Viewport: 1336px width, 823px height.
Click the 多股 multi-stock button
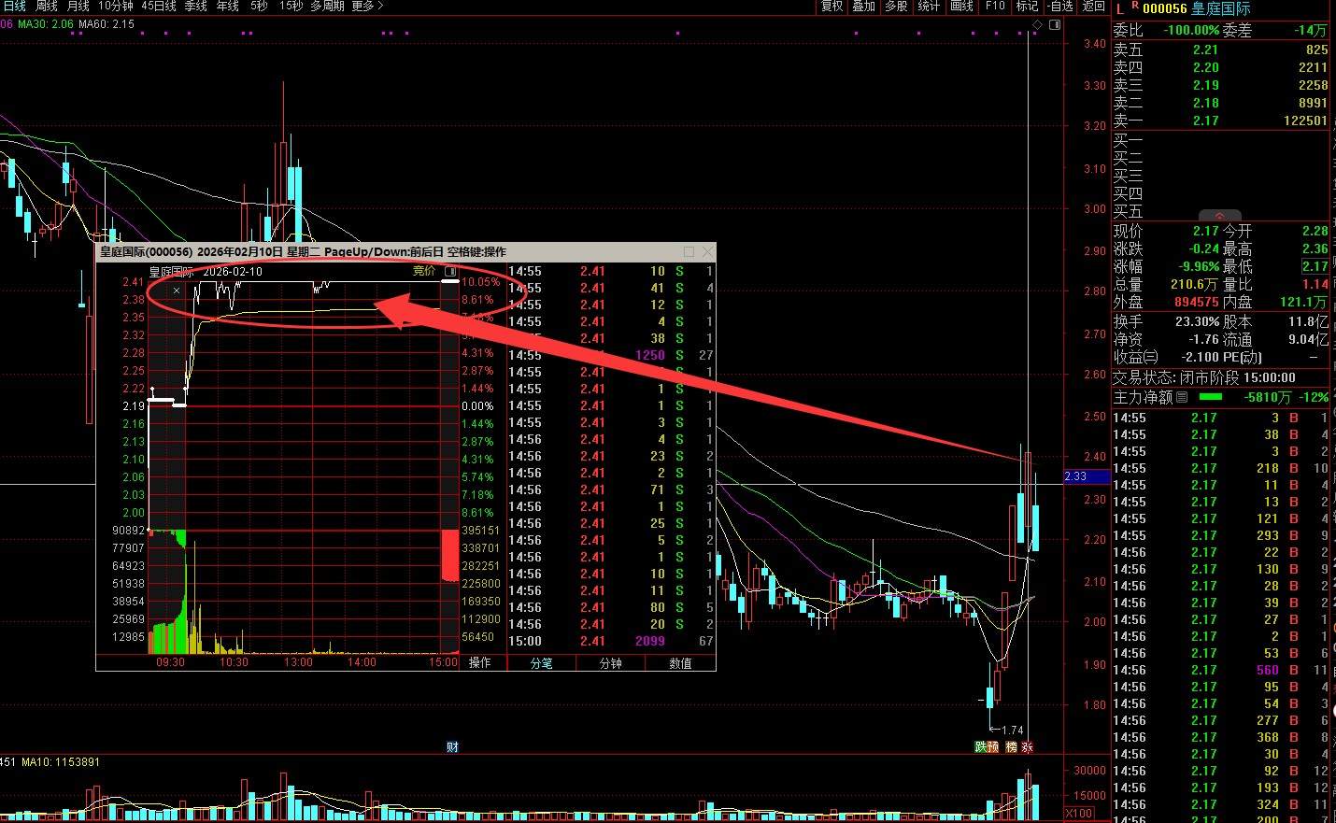click(x=896, y=6)
